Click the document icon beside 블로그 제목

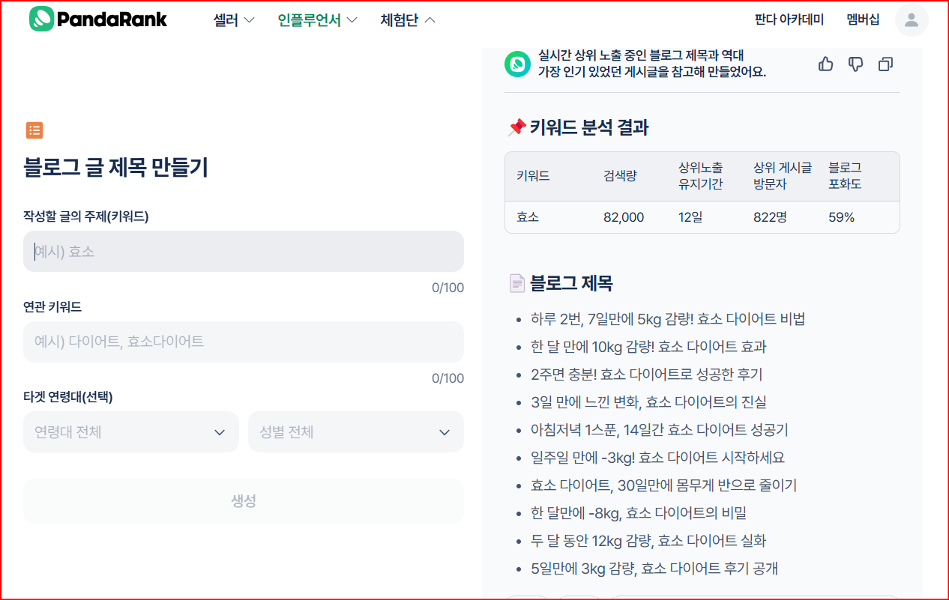516,283
